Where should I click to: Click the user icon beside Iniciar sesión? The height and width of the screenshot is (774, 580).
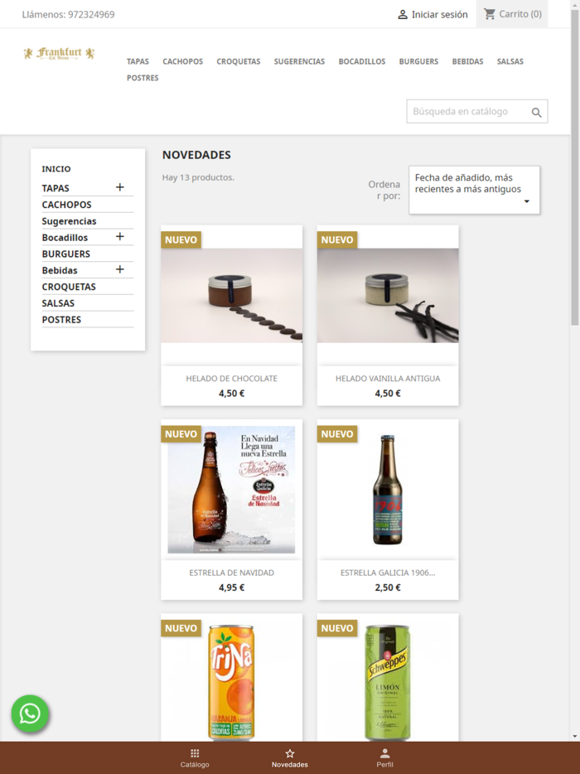[403, 14]
